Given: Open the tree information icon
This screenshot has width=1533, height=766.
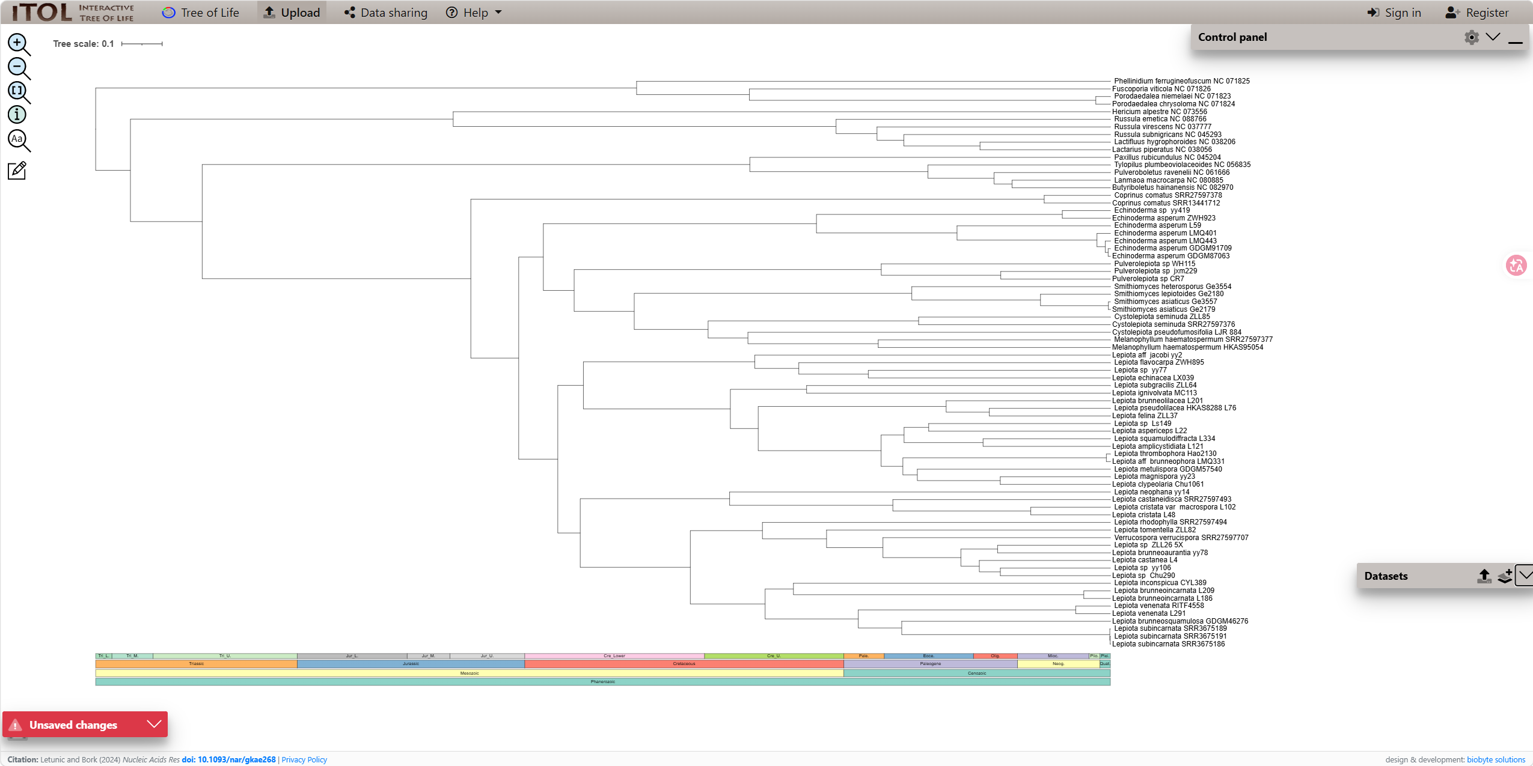Looking at the screenshot, I should click(x=17, y=115).
